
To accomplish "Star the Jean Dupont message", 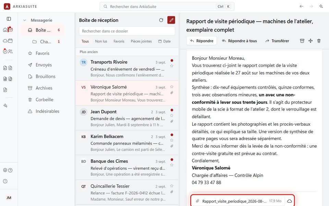I will coord(172,115).
